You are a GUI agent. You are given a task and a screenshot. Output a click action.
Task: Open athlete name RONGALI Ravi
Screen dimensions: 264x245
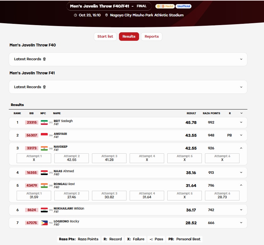(x=64, y=184)
